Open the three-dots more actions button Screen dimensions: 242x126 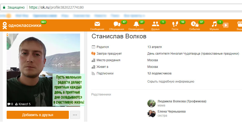click(x=75, y=115)
